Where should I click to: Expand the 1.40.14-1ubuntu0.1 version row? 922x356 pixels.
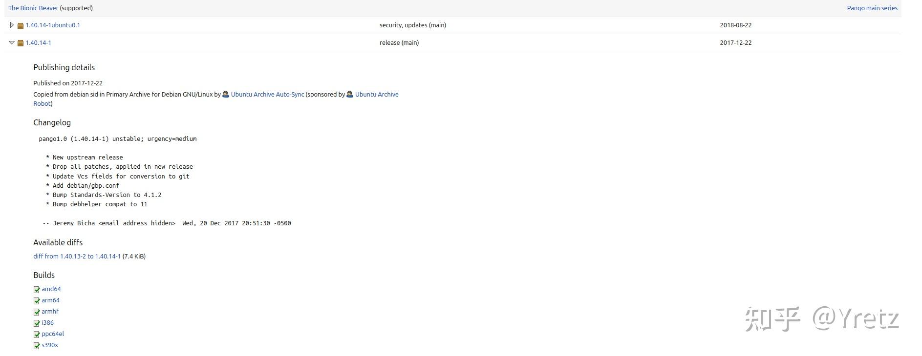12,25
